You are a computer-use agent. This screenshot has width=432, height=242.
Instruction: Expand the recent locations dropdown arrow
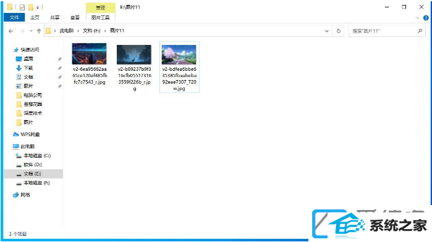(31, 31)
